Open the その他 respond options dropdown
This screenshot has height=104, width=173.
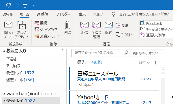(x=124, y=35)
